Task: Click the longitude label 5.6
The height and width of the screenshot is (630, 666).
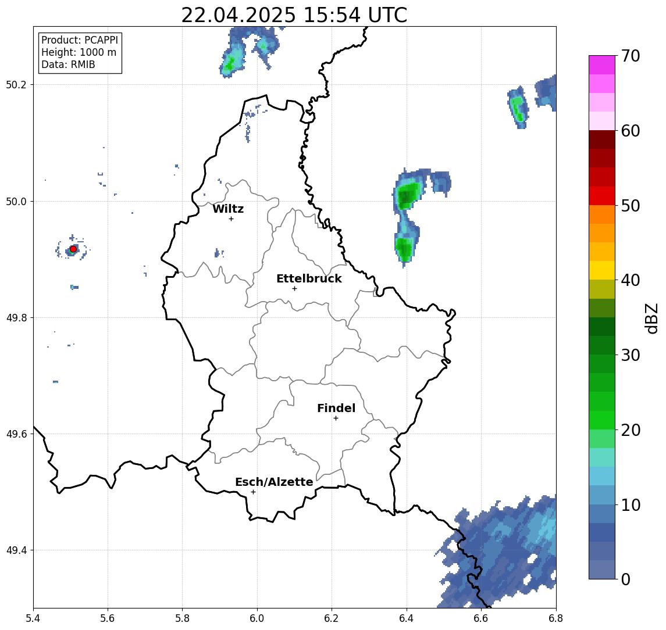Action: (108, 618)
